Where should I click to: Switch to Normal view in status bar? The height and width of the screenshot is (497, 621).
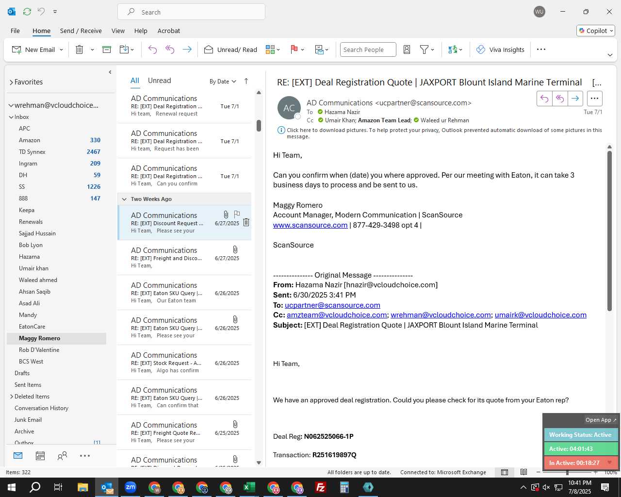click(505, 472)
